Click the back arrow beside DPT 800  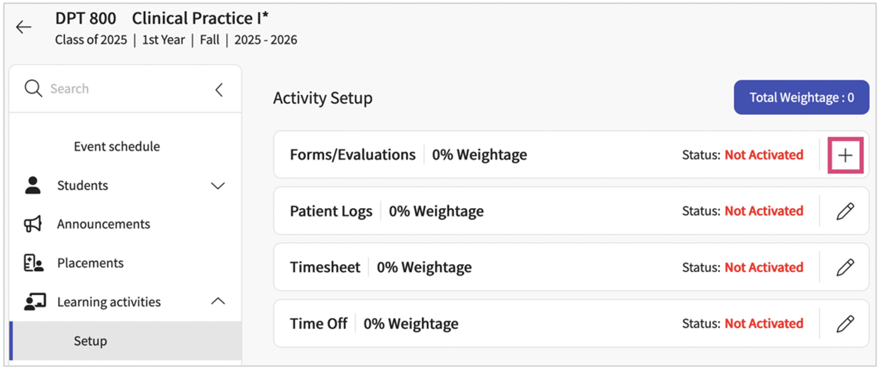[24, 27]
